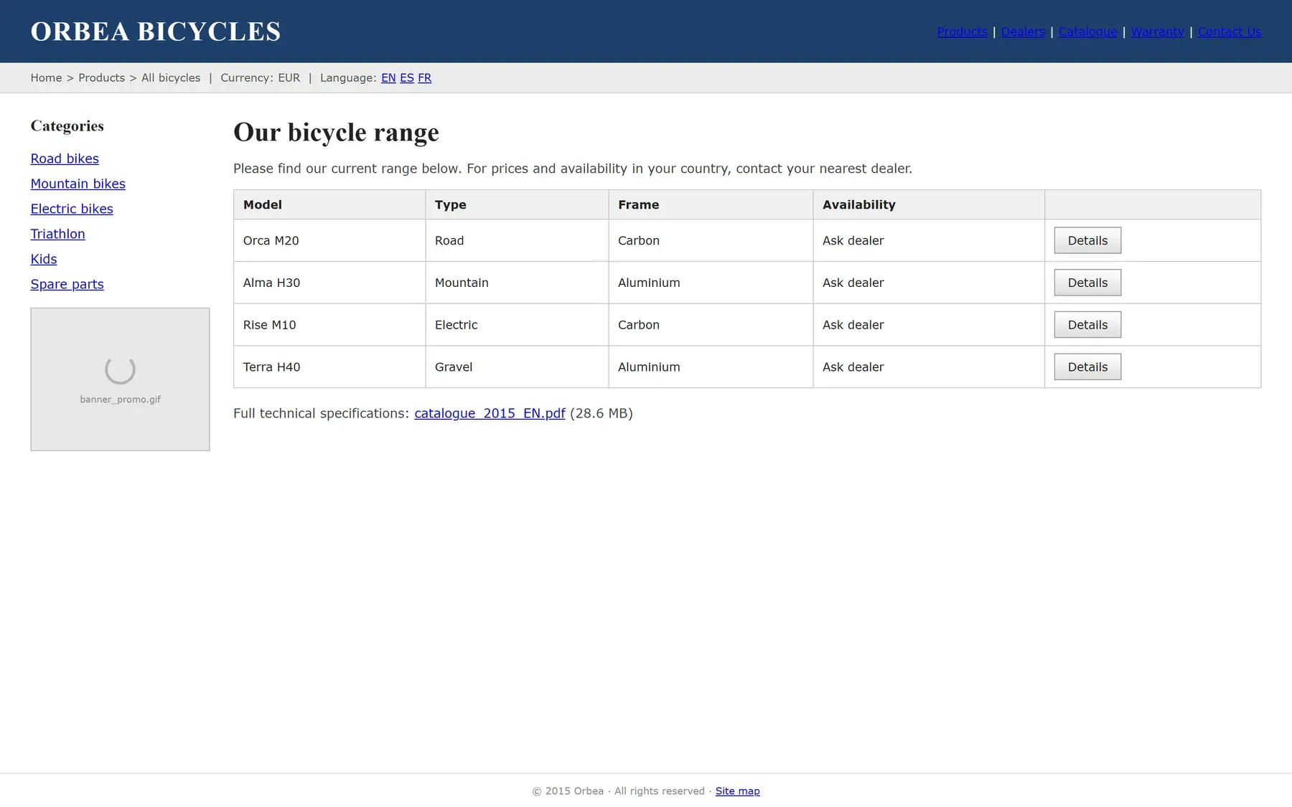
Task: Visit the Warranty page
Action: (1157, 32)
